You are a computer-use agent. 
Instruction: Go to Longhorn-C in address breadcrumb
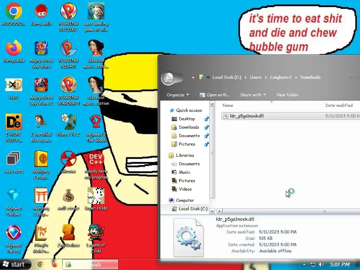click(281, 77)
